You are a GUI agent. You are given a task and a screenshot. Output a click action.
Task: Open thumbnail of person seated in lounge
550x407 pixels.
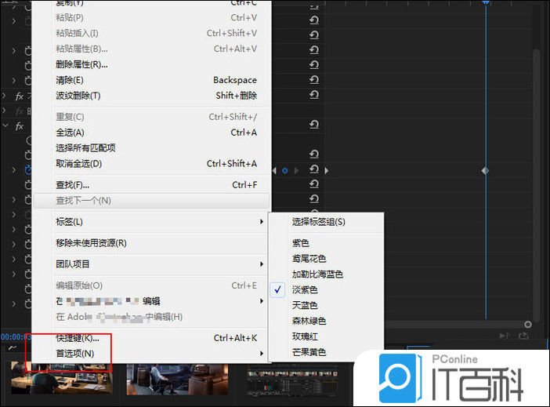pyautogui.click(x=177, y=380)
